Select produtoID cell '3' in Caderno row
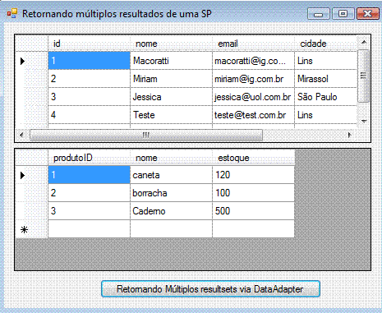This screenshot has height=313, width=382. click(x=89, y=211)
